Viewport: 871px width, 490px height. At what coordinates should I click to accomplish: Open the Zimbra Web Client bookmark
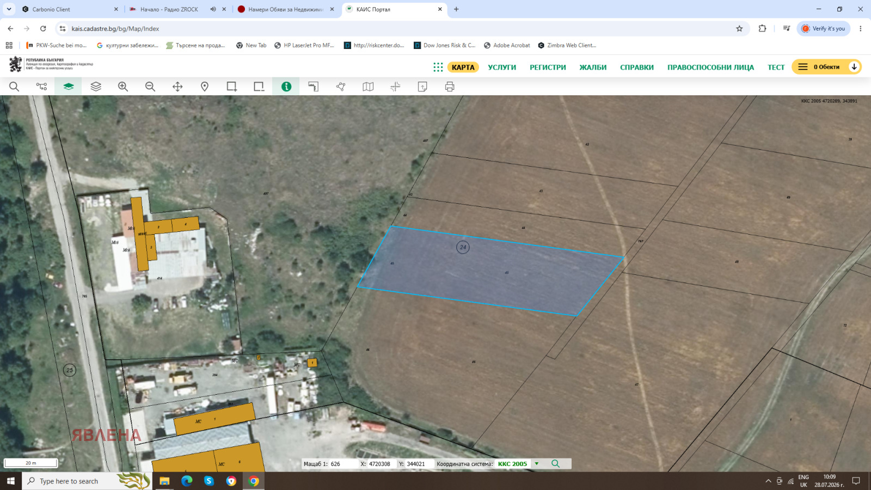tap(567, 45)
